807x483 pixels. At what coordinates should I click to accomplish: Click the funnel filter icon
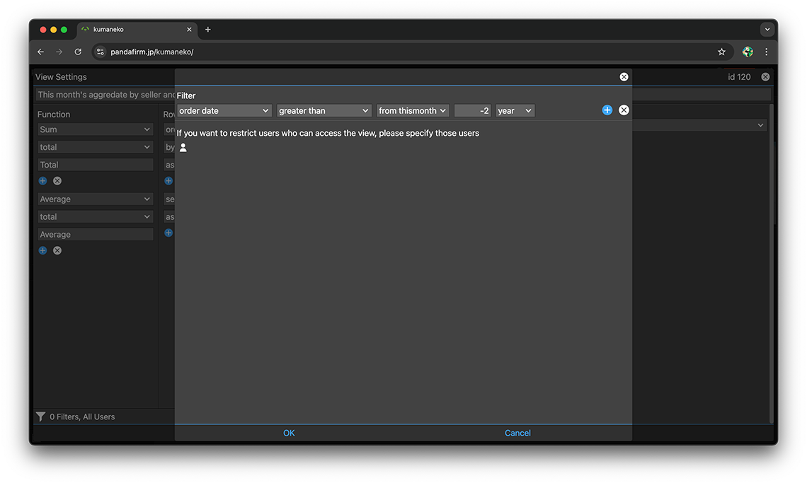point(41,417)
